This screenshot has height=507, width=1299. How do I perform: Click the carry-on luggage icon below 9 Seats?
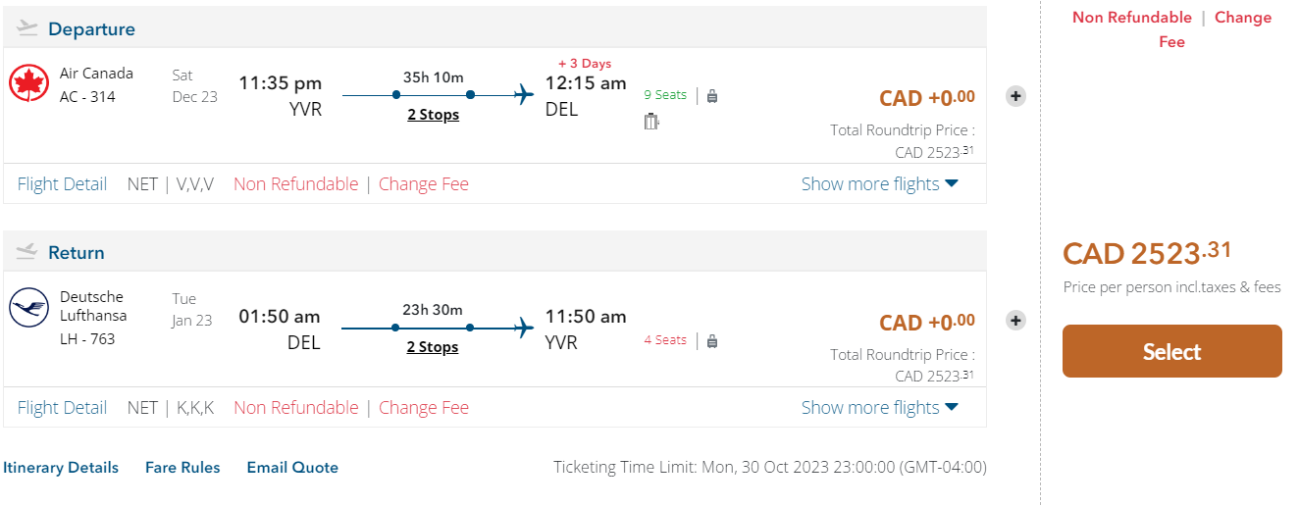pyautogui.click(x=651, y=122)
